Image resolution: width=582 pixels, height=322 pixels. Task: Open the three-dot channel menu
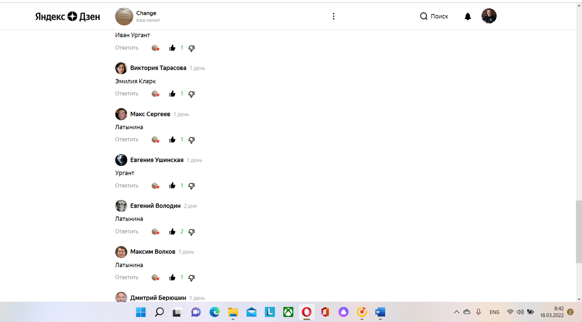(333, 16)
